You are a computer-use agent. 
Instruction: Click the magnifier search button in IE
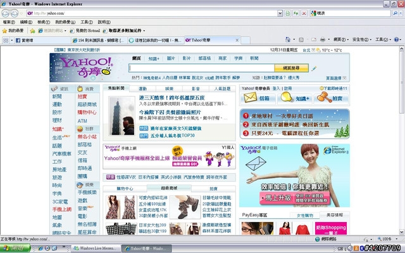tap(395, 13)
